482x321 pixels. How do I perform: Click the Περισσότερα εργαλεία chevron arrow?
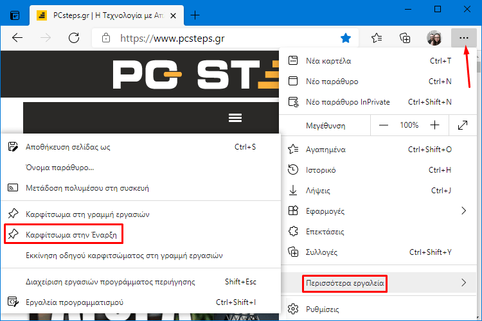point(464,282)
